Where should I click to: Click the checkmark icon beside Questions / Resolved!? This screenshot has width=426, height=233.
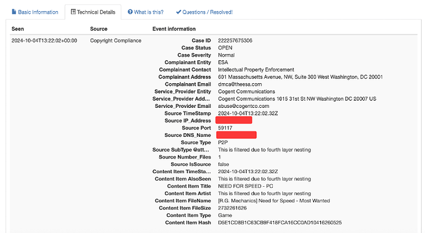178,12
